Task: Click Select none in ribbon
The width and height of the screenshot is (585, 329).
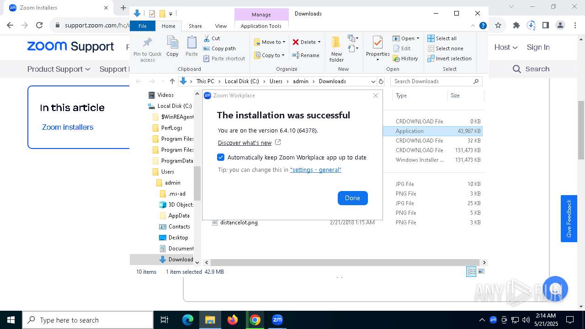Action: 445,48
